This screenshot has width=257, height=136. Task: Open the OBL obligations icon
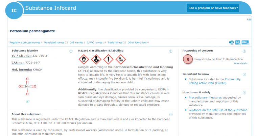point(245,43)
